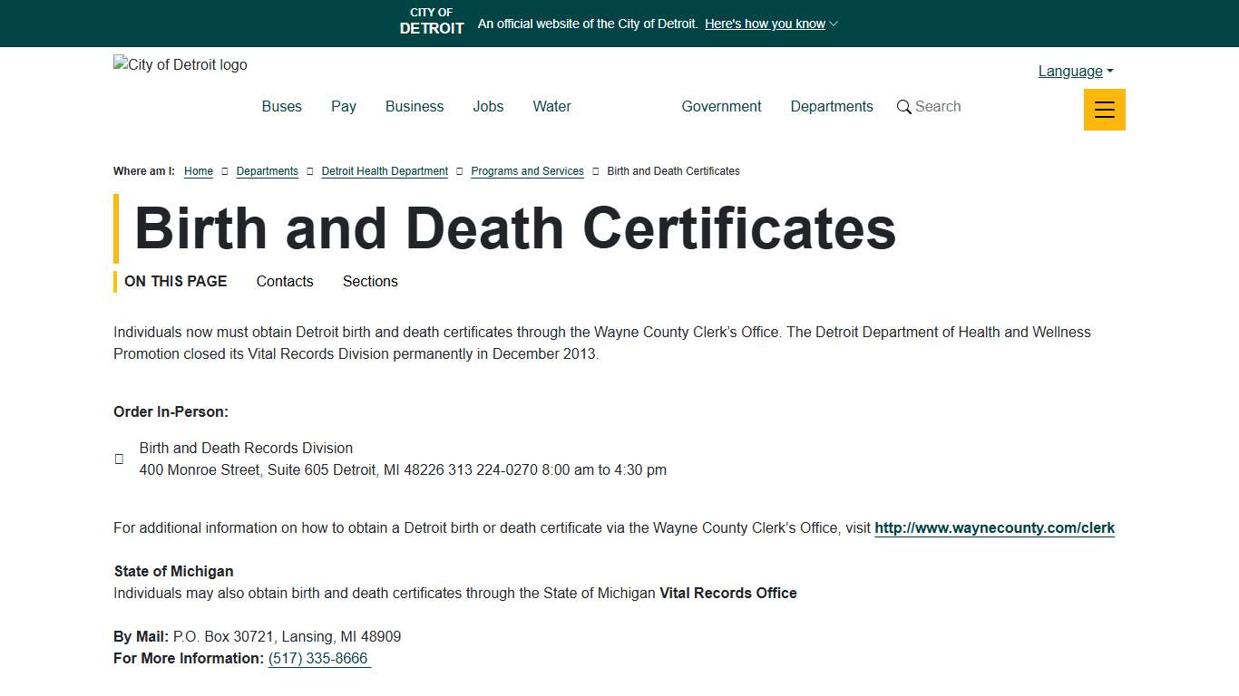Open the Departments navigation item
This screenshot has height=696, width=1239.
(831, 106)
